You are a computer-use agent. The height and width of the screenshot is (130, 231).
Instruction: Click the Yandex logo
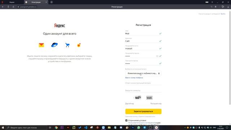60,26
